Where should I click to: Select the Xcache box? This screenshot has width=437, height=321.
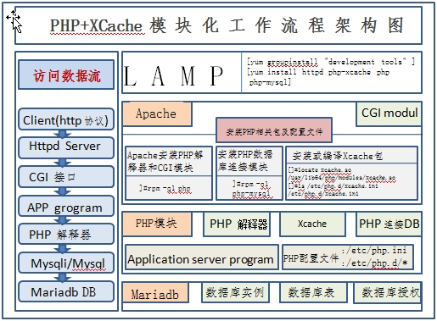312,224
